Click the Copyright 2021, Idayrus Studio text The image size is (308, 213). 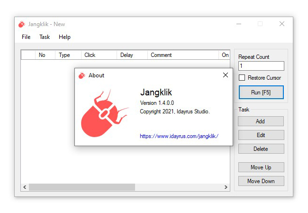click(175, 111)
